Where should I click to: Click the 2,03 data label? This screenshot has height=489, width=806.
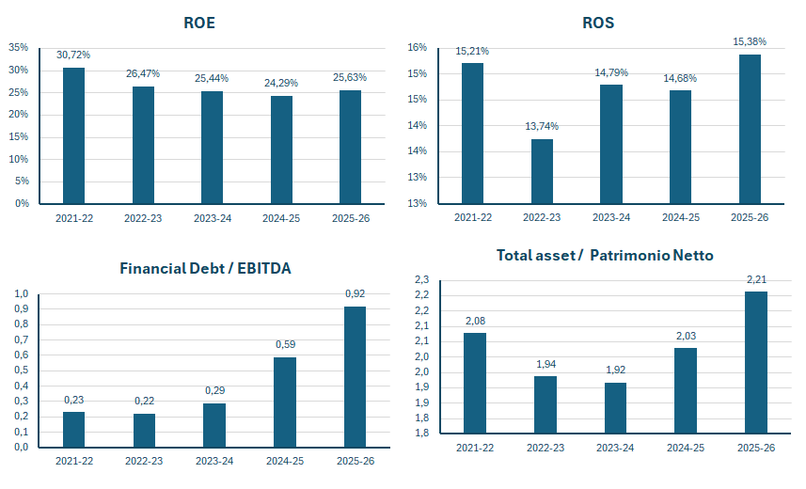click(686, 337)
